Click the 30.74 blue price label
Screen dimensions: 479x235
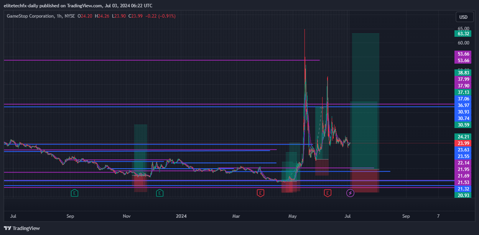464,118
